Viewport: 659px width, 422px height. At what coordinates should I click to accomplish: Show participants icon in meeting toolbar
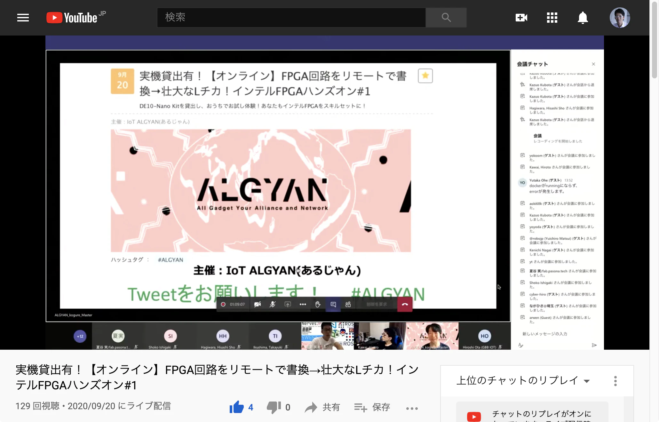pos(348,304)
